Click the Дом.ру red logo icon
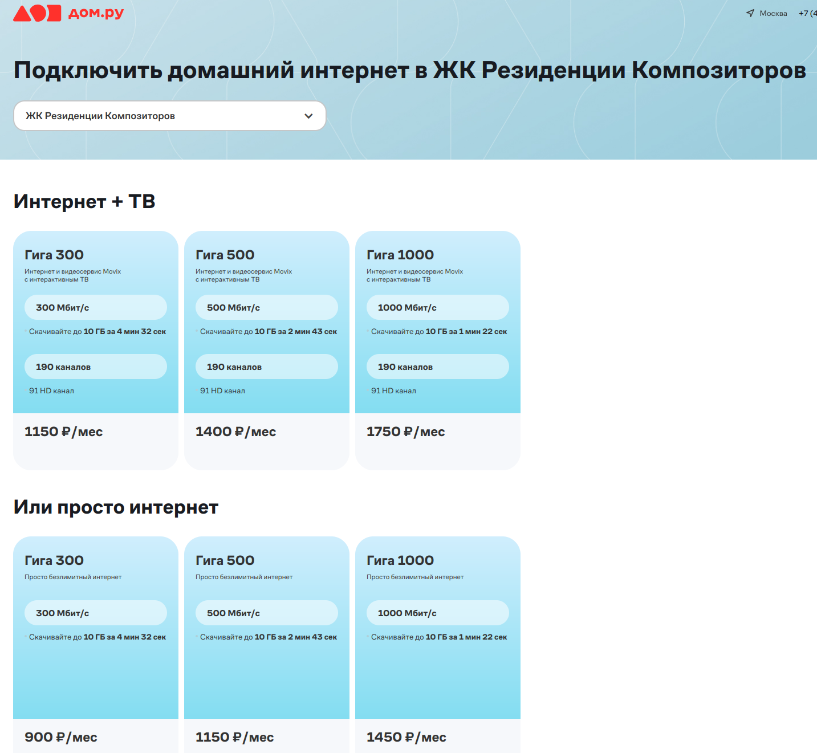The image size is (817, 753). click(37, 13)
